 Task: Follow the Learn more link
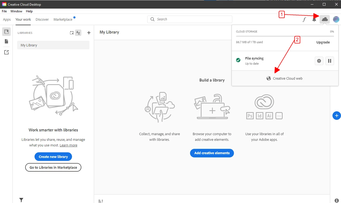[x=69, y=145]
